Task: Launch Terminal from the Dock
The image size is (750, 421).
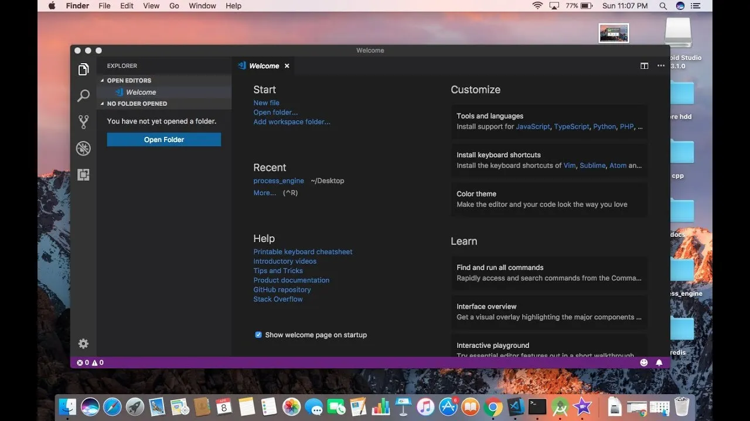Action: [537, 406]
